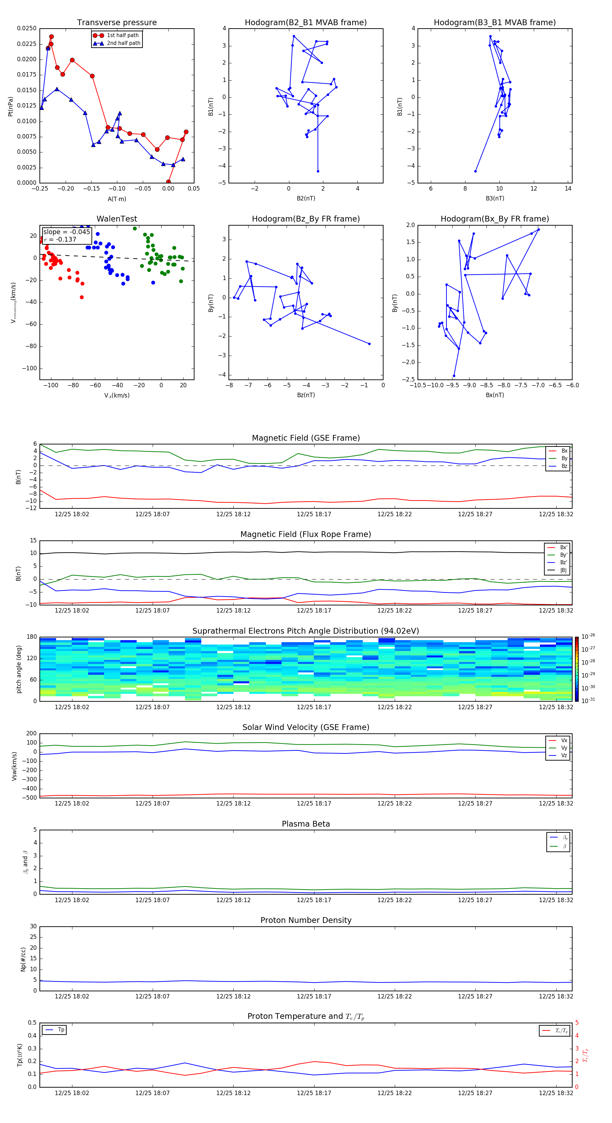
Task: Click the |B| entry in Flux Rope legend
Action: (557, 570)
